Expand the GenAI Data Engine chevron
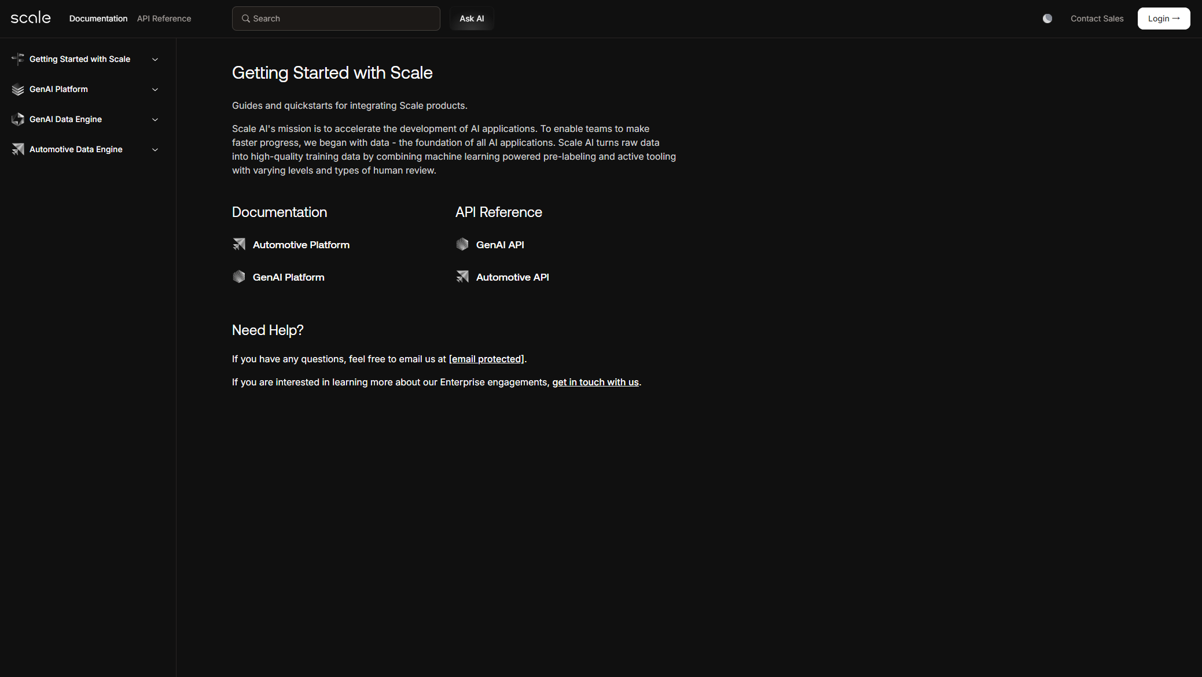 (155, 120)
